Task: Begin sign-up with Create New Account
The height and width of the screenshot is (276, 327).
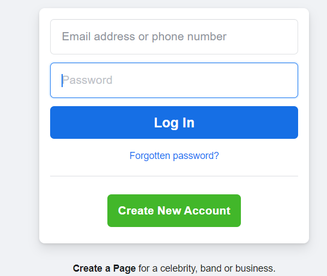Action: coord(174,211)
